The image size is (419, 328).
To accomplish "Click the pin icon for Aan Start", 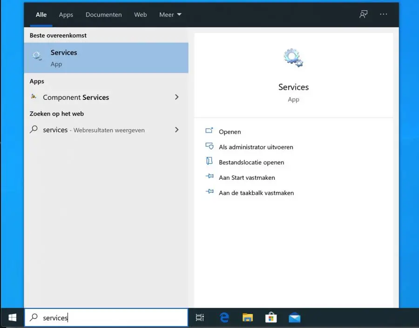I will tap(209, 176).
